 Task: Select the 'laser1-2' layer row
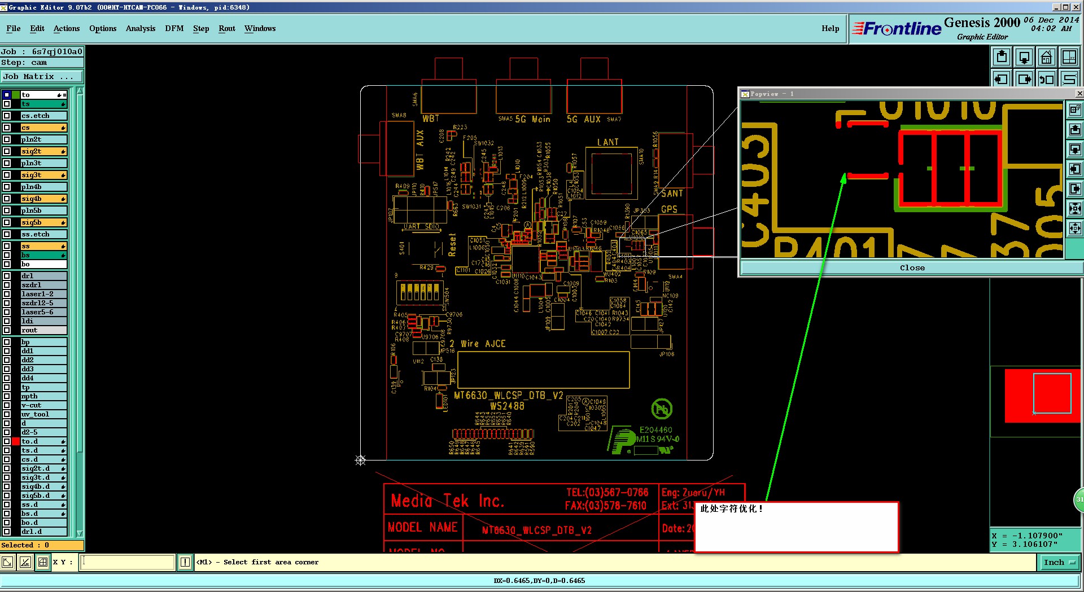click(43, 294)
